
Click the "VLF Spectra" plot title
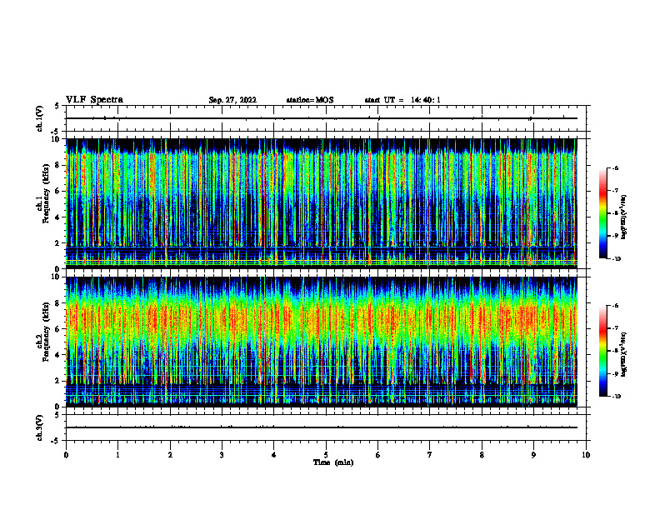94,100
